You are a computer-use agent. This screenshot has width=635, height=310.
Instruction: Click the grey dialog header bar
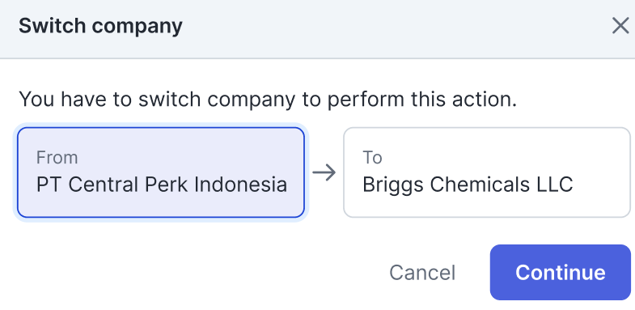[317, 29]
